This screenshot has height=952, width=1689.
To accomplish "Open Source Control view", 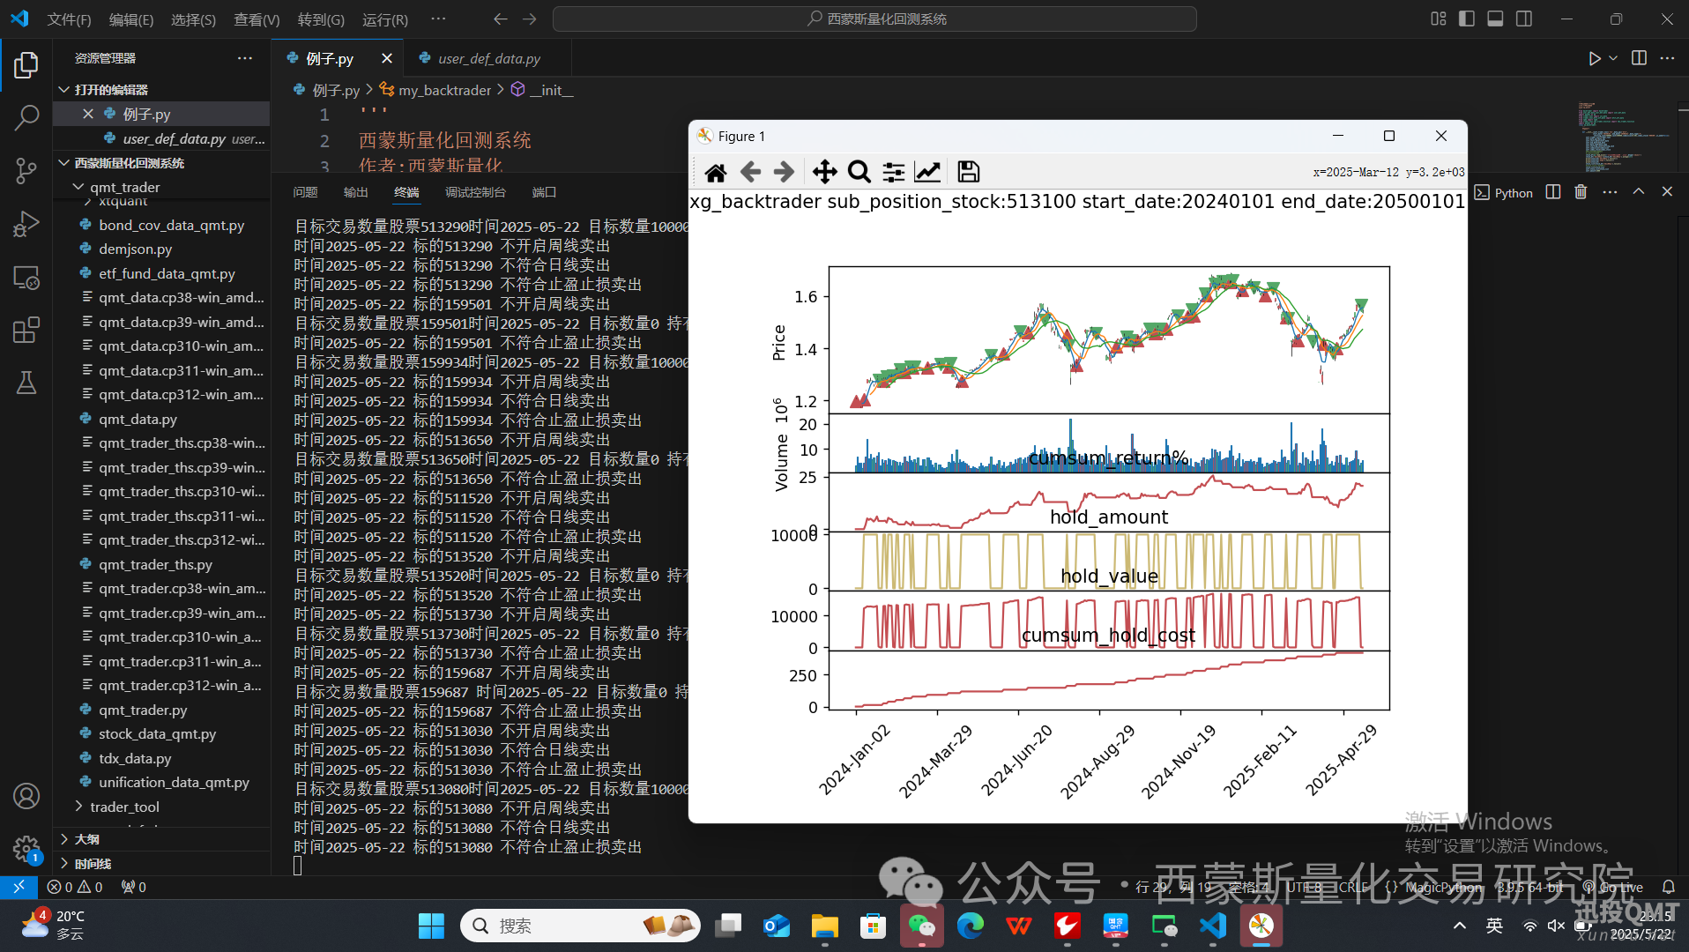I will pos(26,170).
